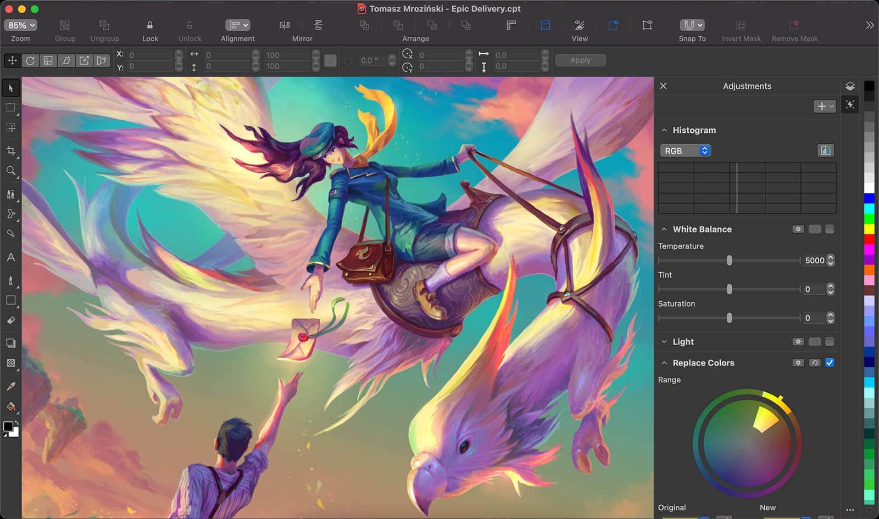The width and height of the screenshot is (879, 519).
Task: Toggle the White Balance enable checkbox
Action: [830, 229]
